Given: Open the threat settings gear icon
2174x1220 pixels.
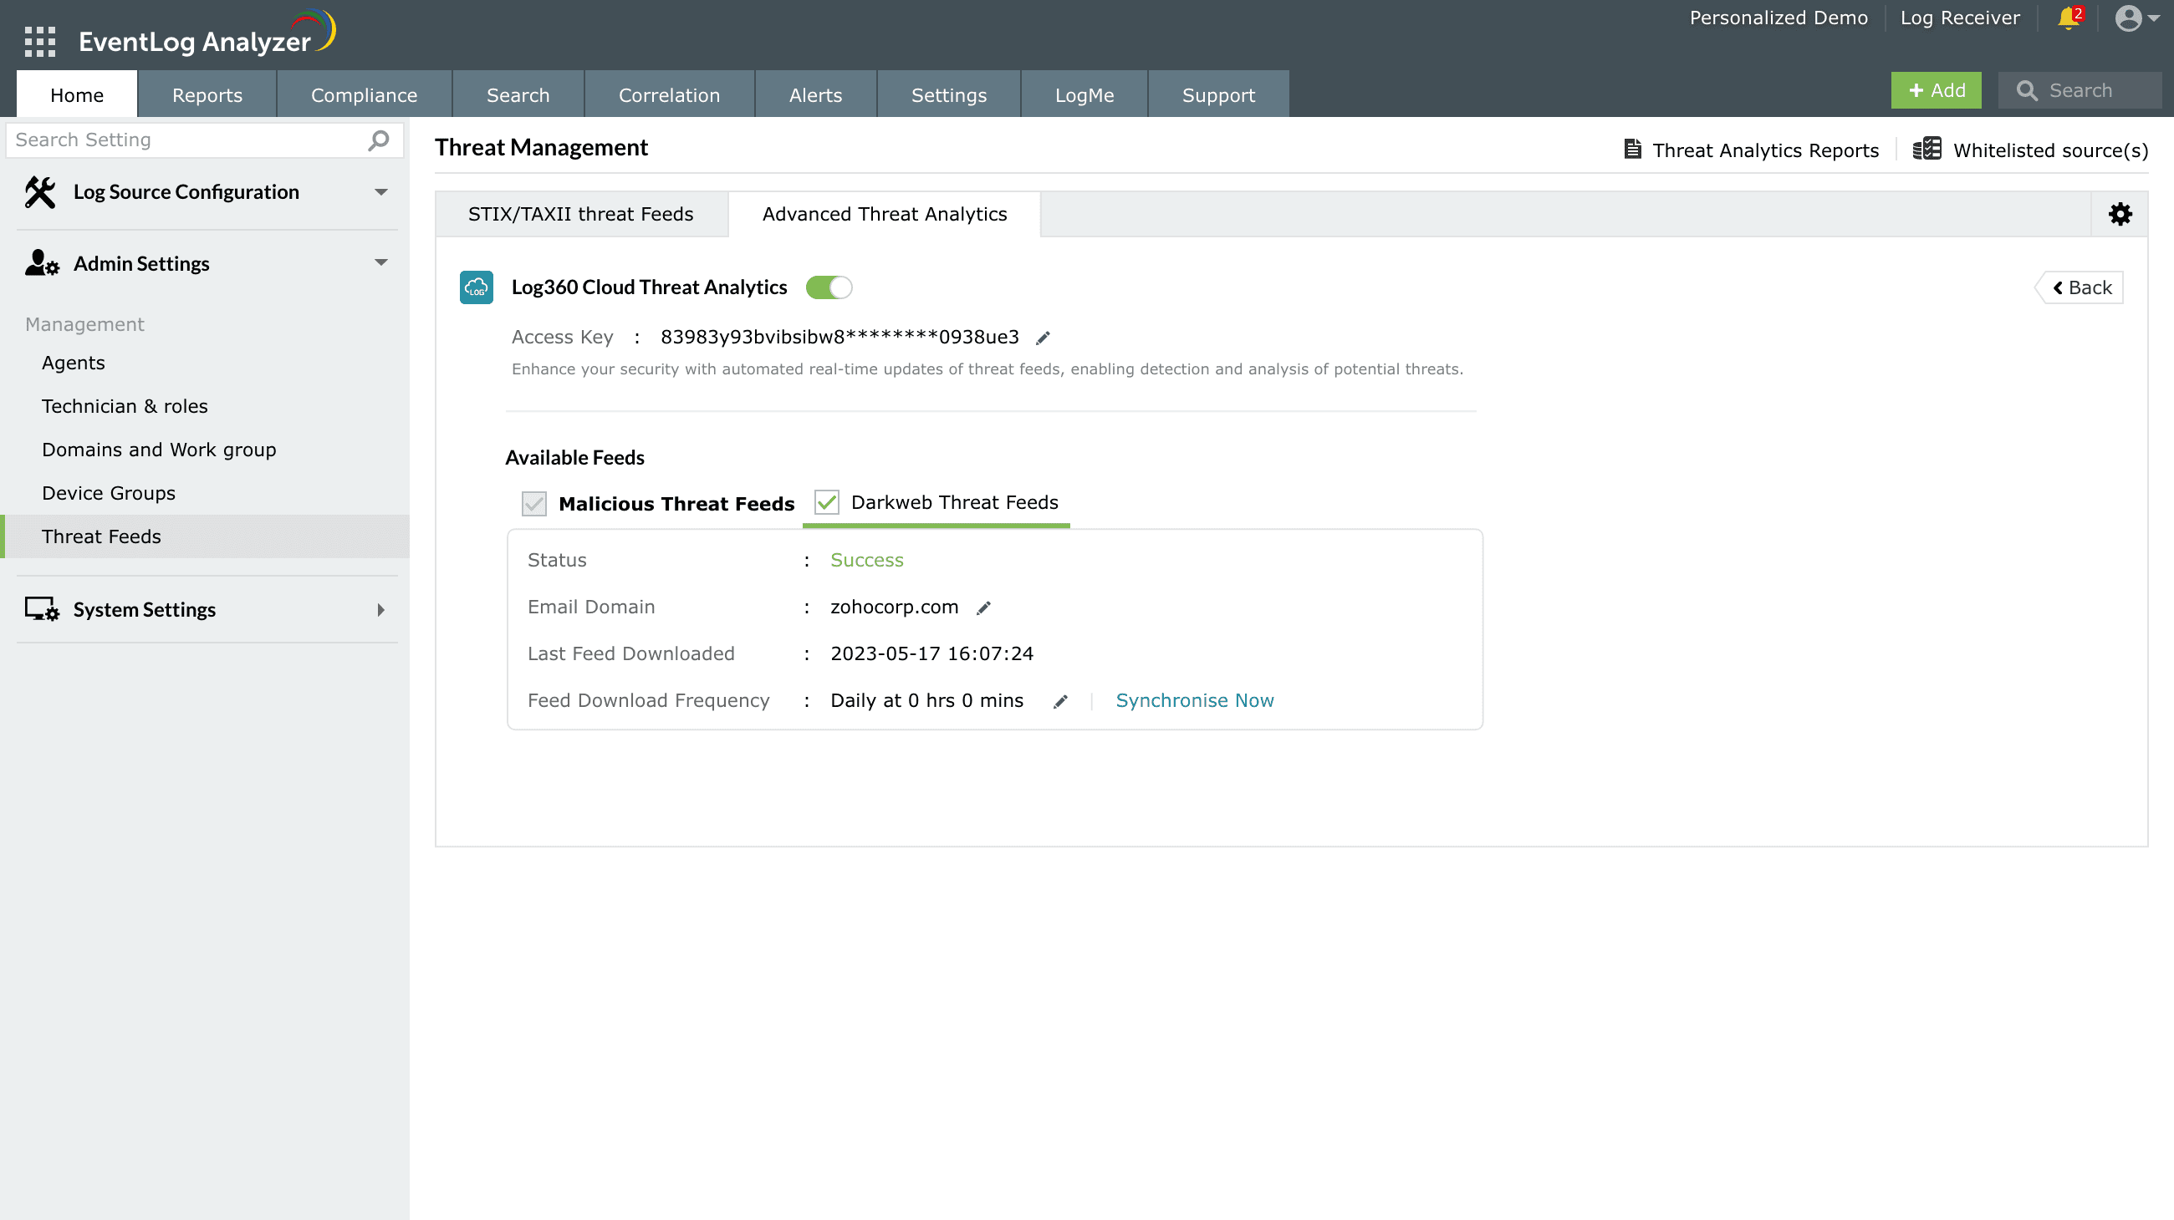Looking at the screenshot, I should point(2120,214).
